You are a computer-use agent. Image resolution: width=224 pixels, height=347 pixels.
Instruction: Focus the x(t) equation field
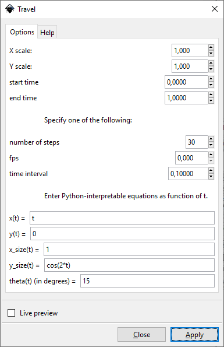[122, 218]
